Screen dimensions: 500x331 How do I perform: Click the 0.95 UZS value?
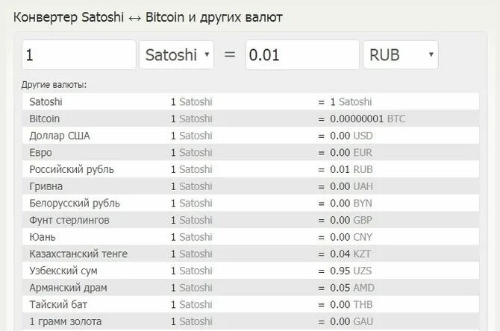[351, 271]
